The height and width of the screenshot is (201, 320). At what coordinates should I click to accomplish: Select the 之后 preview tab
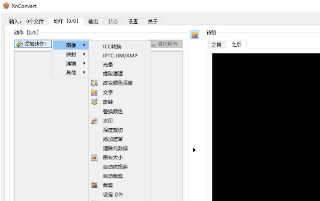[236, 44]
